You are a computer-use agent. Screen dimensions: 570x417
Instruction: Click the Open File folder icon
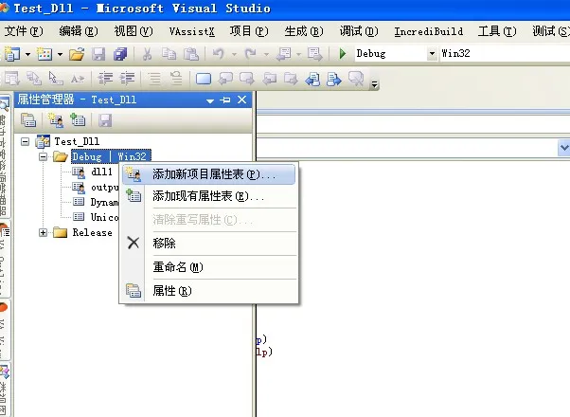(77, 54)
